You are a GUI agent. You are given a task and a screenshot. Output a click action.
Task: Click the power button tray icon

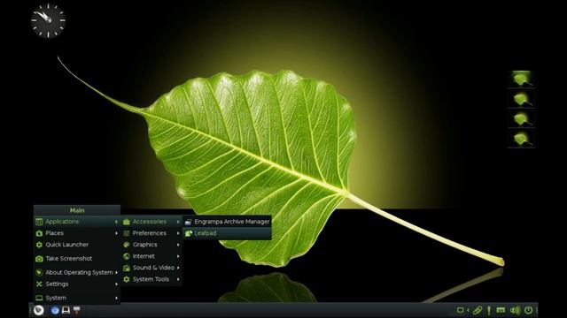click(x=528, y=310)
